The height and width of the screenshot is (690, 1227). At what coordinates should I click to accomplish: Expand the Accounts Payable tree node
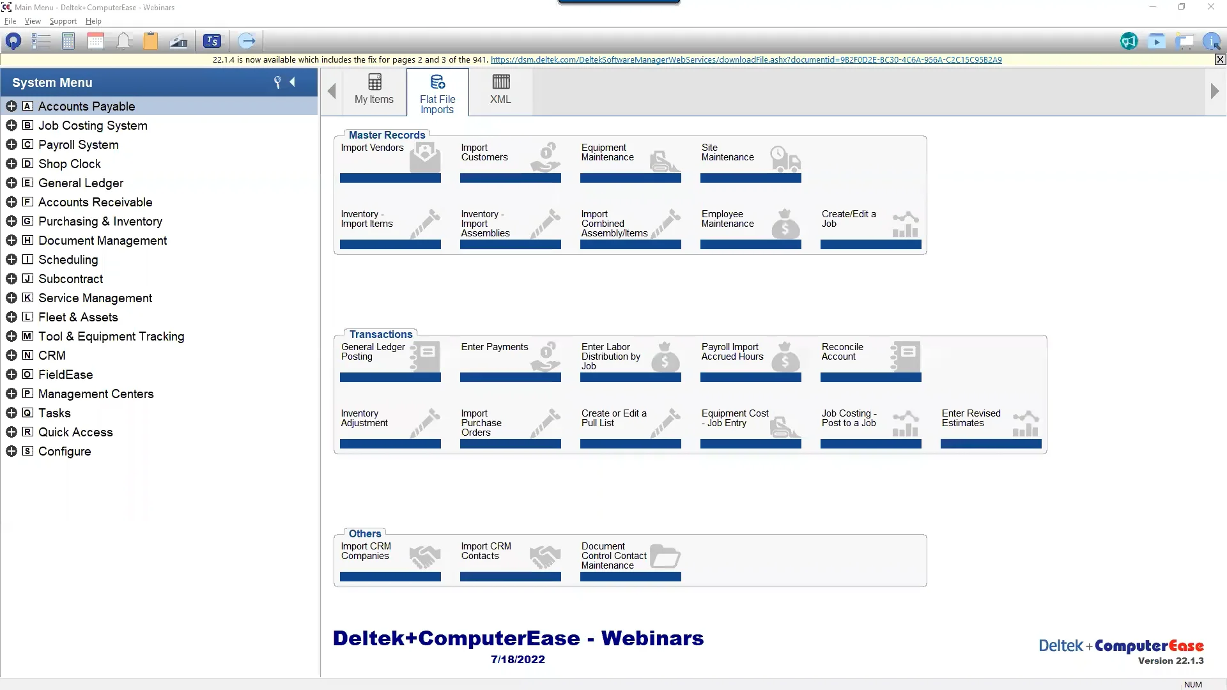[x=12, y=106]
